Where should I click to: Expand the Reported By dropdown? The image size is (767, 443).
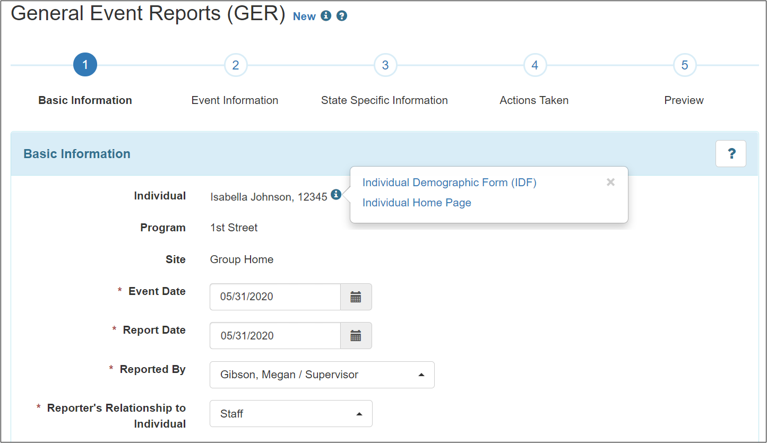click(322, 375)
